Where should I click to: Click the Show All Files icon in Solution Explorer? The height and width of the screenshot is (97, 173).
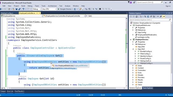click(154, 16)
